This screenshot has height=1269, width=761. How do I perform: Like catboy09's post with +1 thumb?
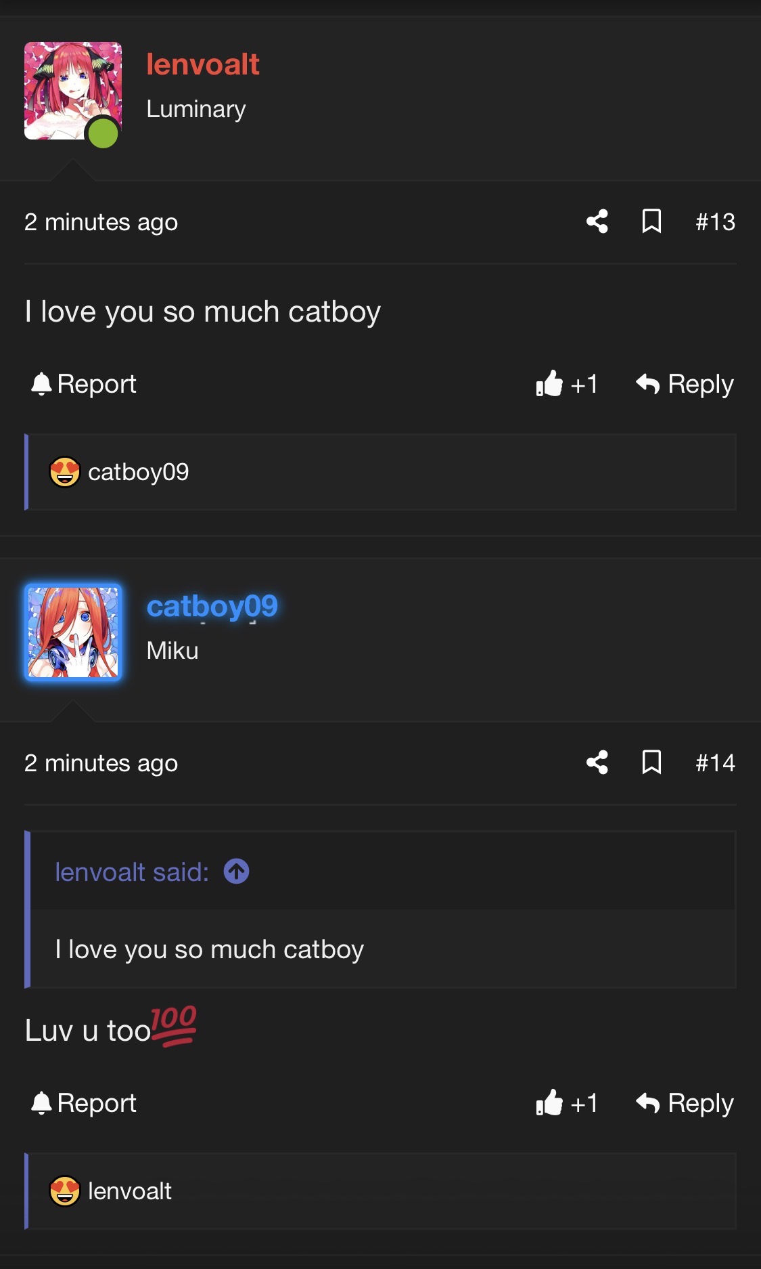pyautogui.click(x=567, y=1103)
